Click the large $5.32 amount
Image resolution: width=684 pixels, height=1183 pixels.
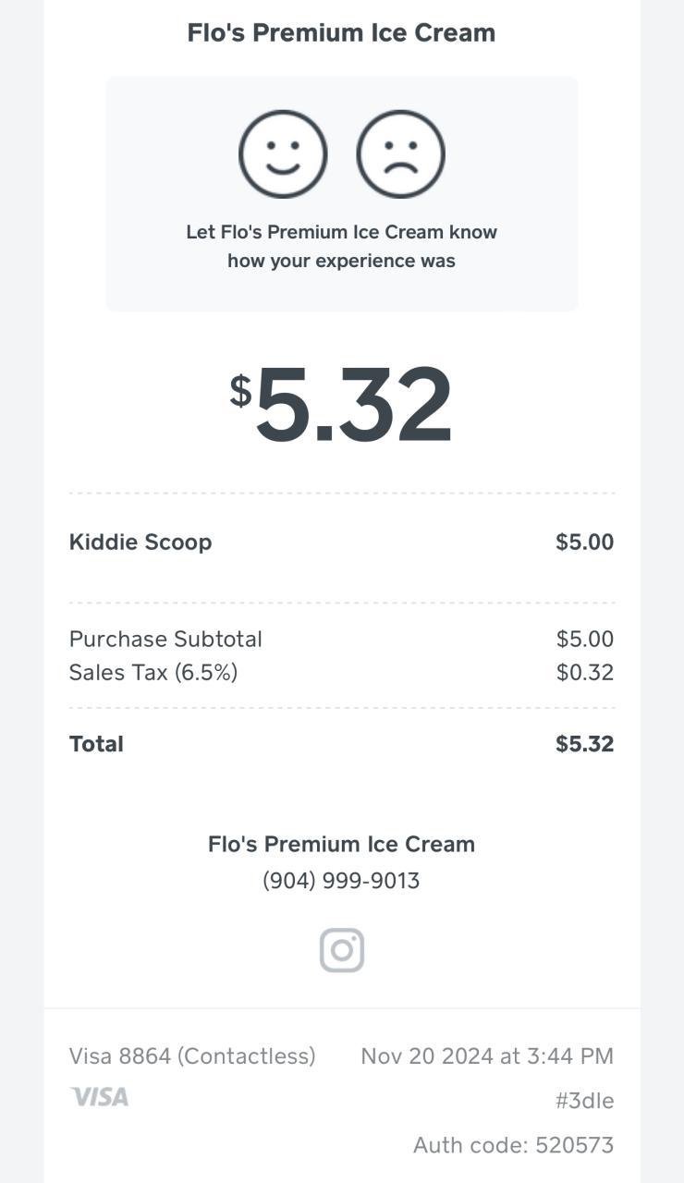pyautogui.click(x=341, y=404)
